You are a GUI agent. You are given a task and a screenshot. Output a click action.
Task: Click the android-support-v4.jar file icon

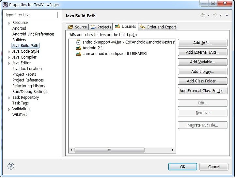click(x=78, y=42)
